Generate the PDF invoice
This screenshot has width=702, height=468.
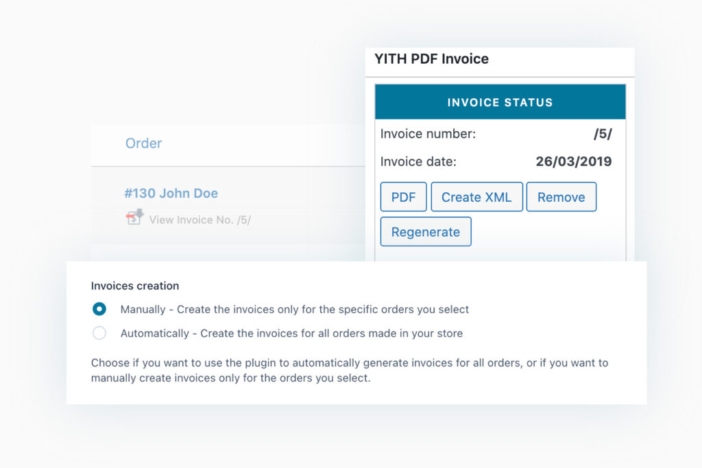[403, 197]
